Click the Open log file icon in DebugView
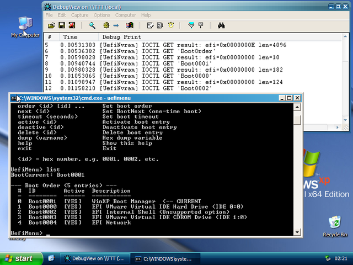 [51, 25]
